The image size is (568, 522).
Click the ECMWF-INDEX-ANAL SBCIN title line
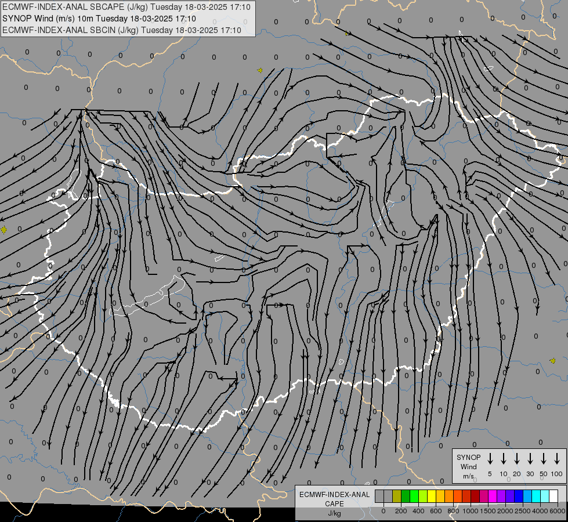point(122,30)
